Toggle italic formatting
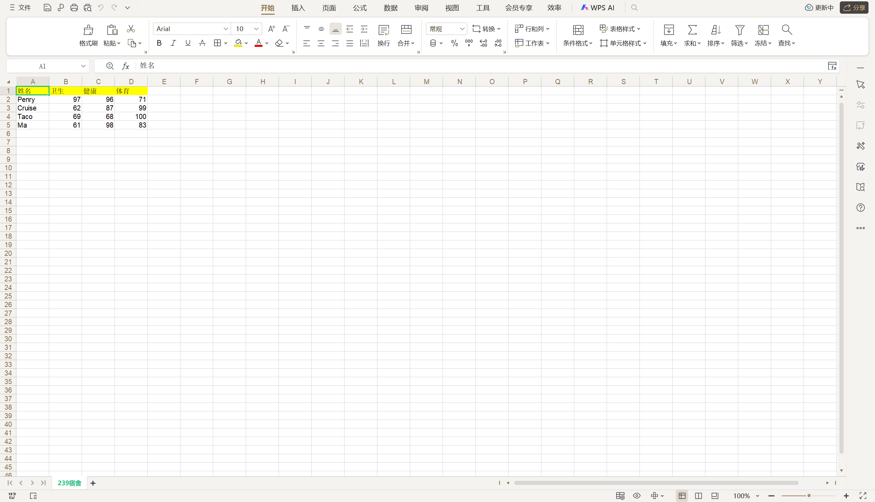Viewport: 875px width, 502px height. click(173, 43)
